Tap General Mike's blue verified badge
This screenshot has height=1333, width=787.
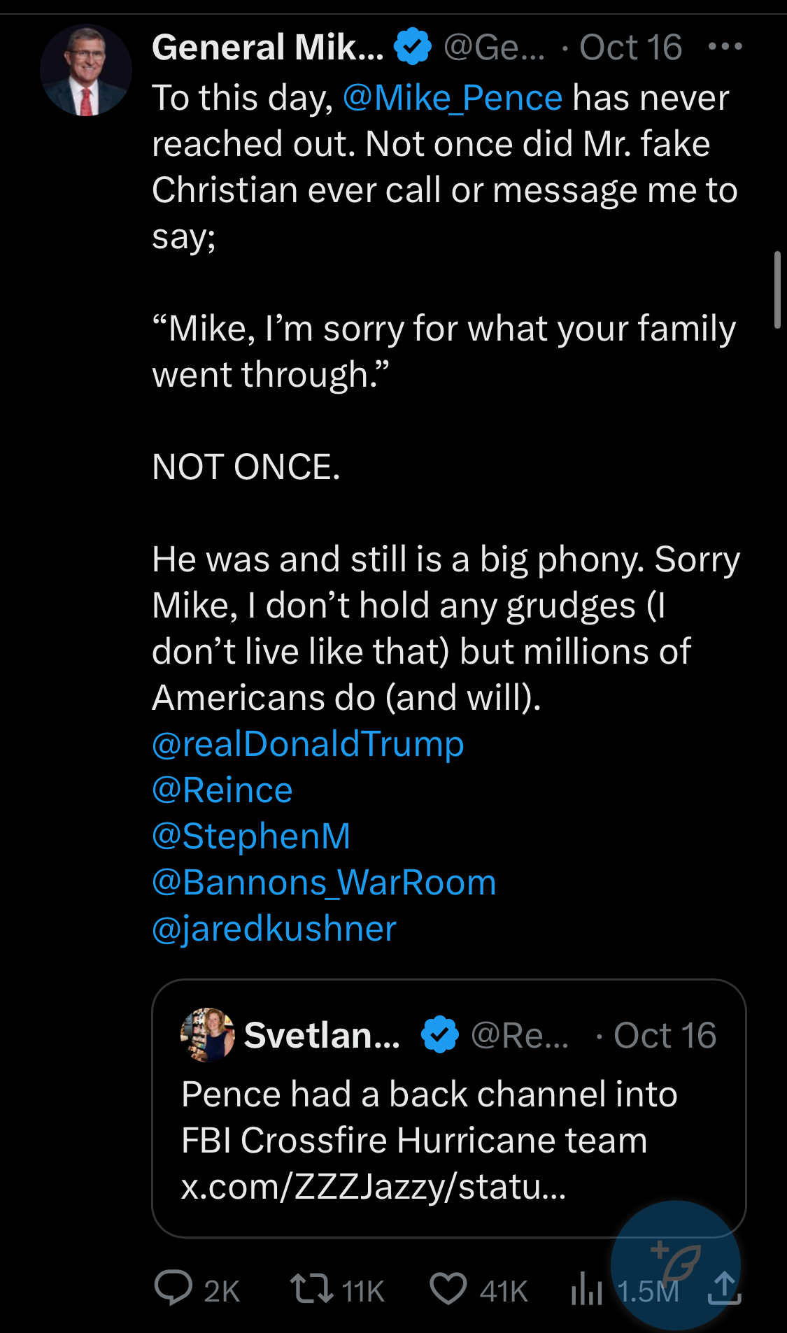(x=413, y=47)
